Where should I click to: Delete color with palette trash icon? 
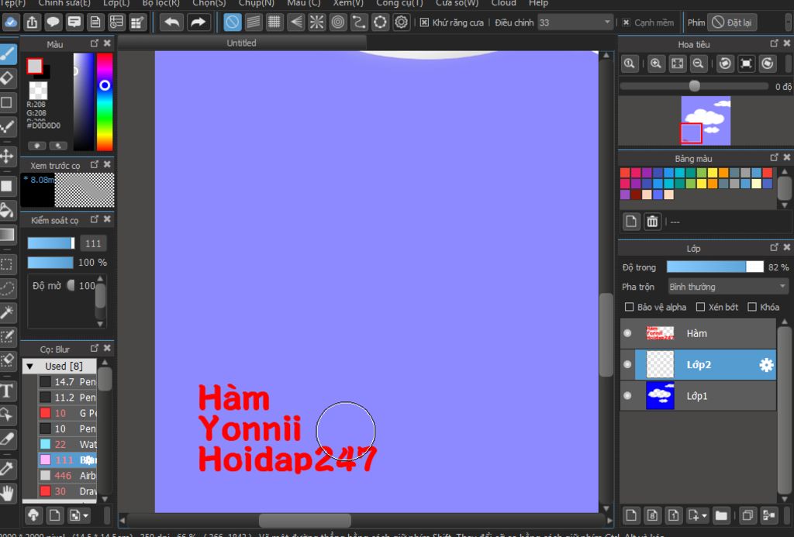coord(652,222)
